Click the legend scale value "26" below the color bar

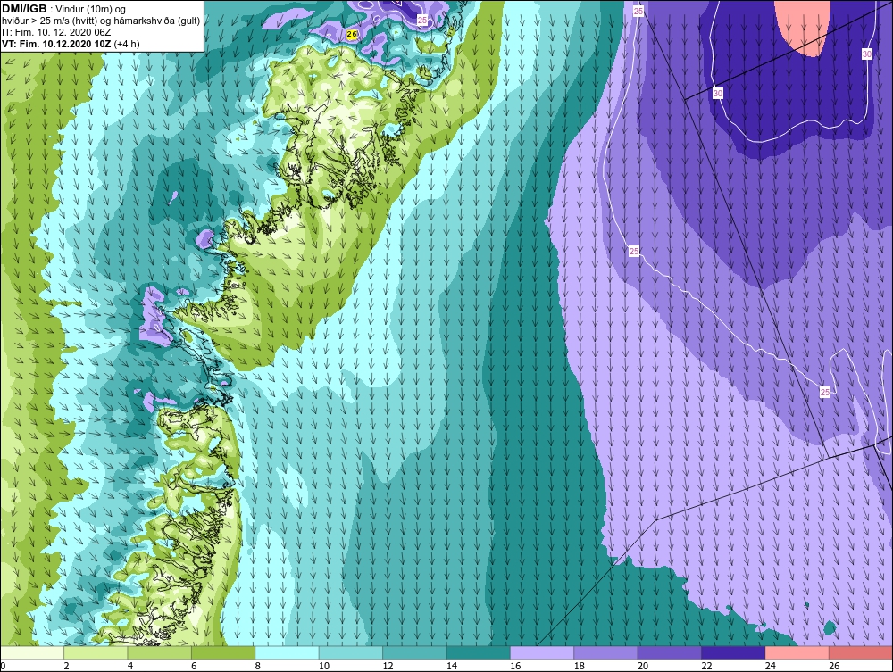[x=834, y=666]
